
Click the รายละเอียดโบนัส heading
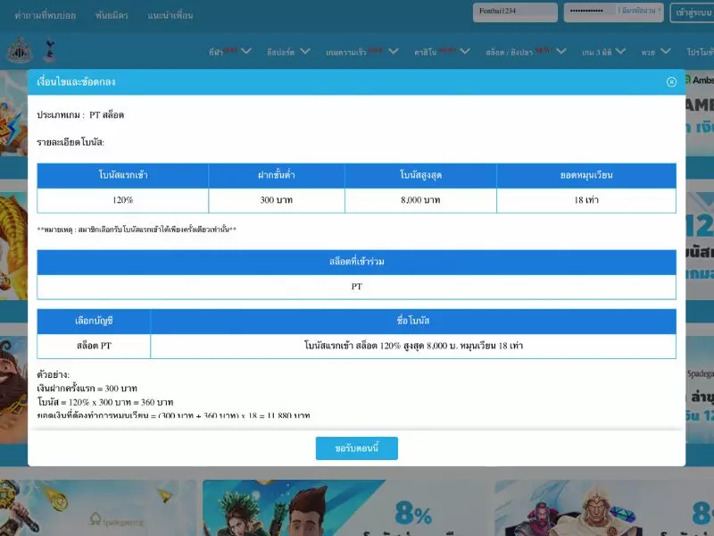click(x=71, y=142)
